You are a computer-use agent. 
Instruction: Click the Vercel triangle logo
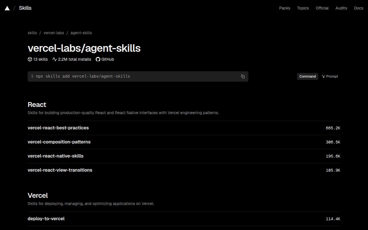(x=7, y=8)
